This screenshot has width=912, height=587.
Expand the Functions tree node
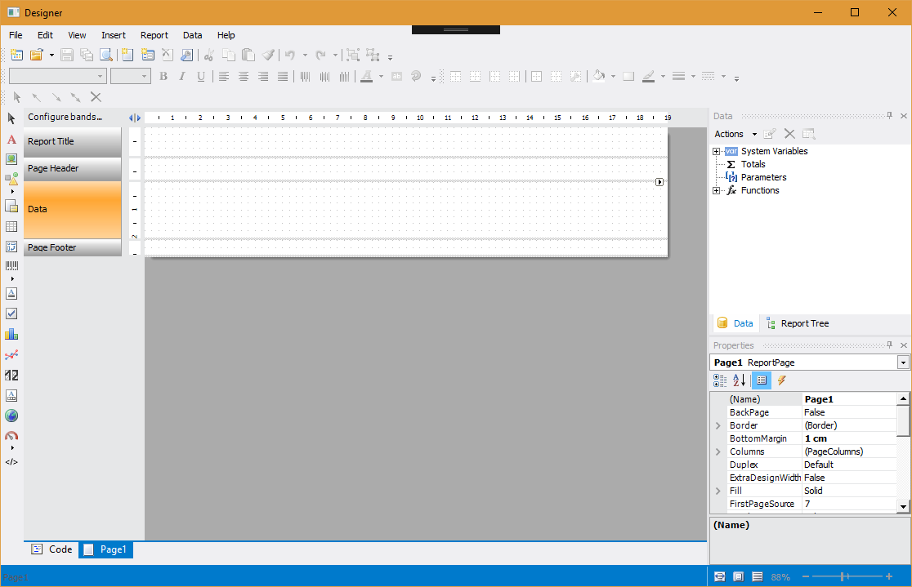point(717,190)
